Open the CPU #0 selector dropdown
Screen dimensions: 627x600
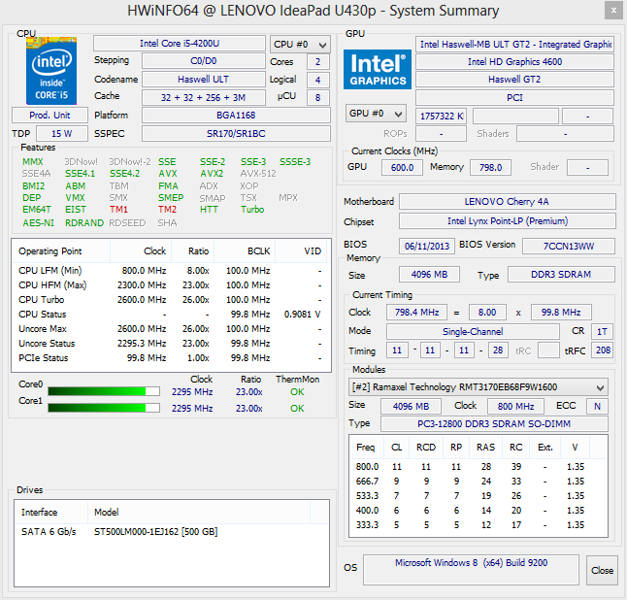click(x=296, y=44)
